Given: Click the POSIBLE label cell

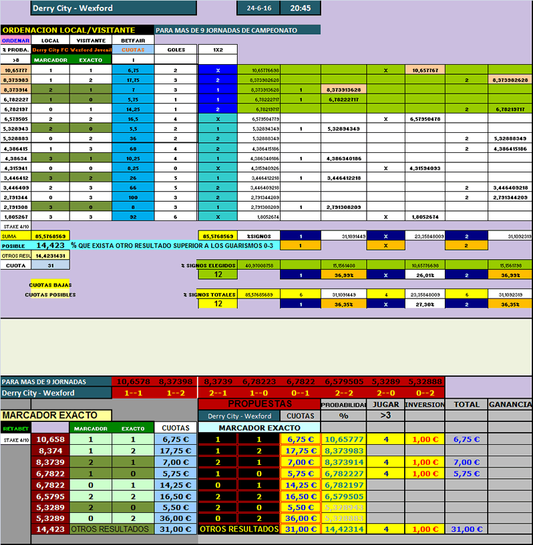Looking at the screenshot, I should (15, 246).
